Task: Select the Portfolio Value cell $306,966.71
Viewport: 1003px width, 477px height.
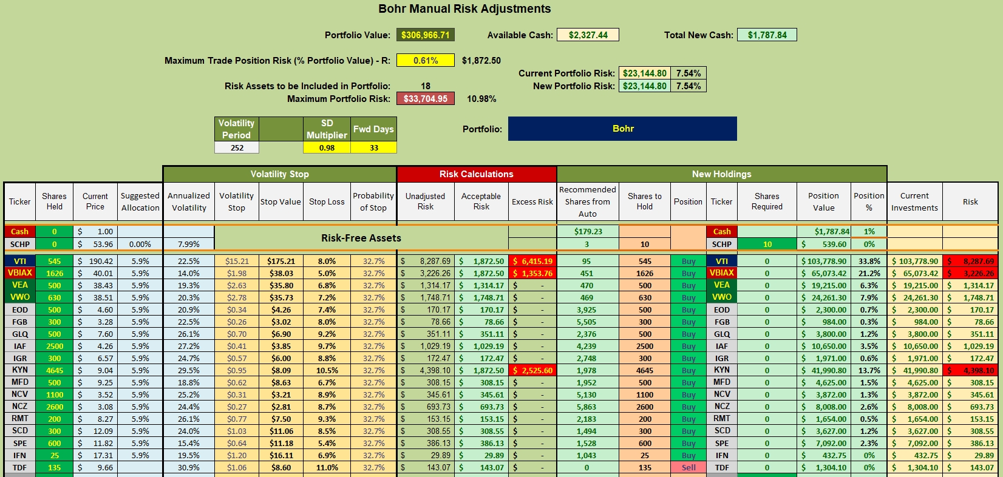Action: click(x=425, y=35)
